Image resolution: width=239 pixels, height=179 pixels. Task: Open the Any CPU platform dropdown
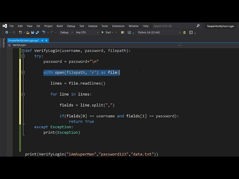pyautogui.click(x=87, y=32)
